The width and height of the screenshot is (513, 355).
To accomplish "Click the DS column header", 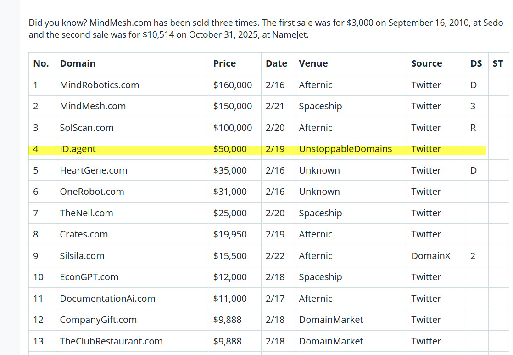I will tap(476, 63).
